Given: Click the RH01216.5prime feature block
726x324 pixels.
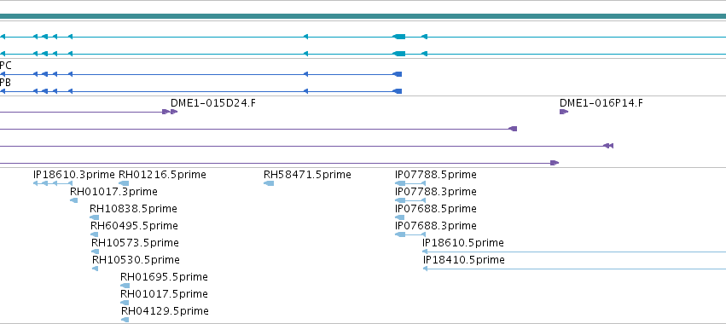Looking at the screenshot, I should pos(124,184).
